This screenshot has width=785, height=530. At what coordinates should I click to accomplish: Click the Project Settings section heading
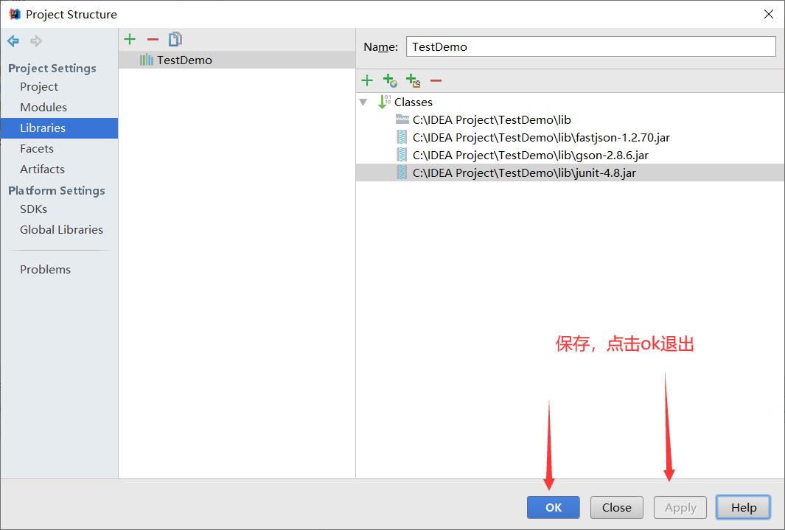coord(52,68)
